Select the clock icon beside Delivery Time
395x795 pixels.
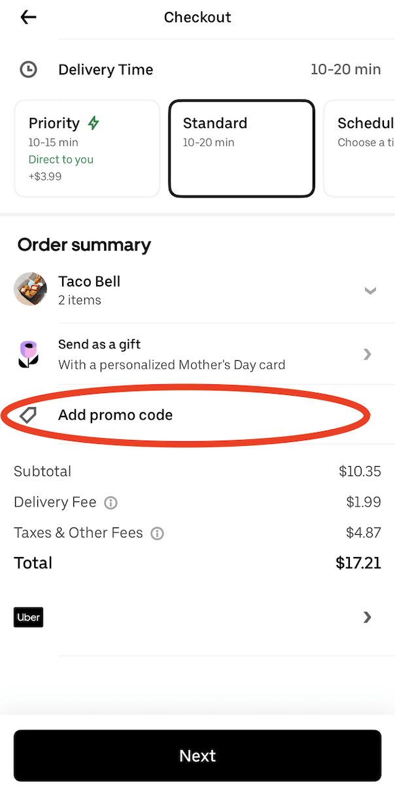point(28,69)
